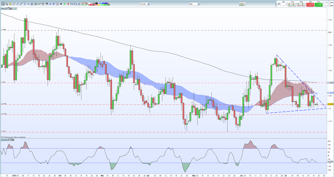Viewport: 334px width, 177px height.
Task: Pick a color from the drawing palette
Action: click(x=99, y=4)
